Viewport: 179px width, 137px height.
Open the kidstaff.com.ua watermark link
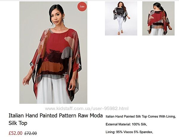pos(87,109)
